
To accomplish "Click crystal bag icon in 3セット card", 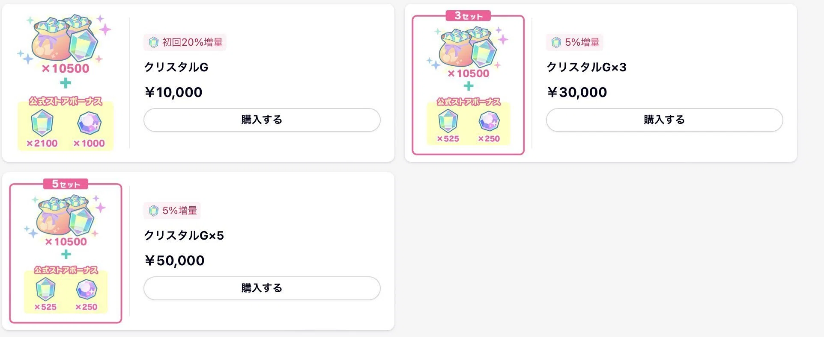I will (x=469, y=47).
